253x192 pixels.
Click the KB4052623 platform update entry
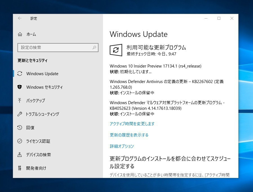click(x=167, y=105)
